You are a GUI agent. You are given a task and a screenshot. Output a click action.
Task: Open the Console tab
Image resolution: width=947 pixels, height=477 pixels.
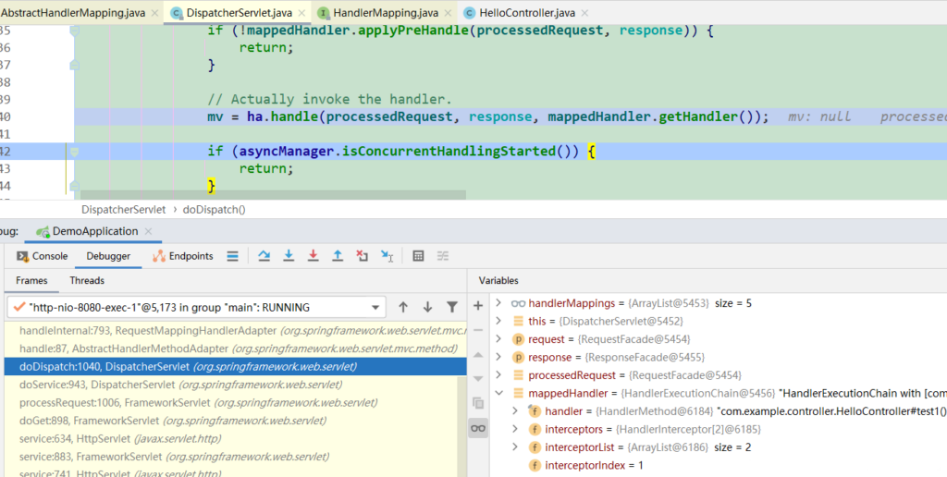click(x=43, y=256)
